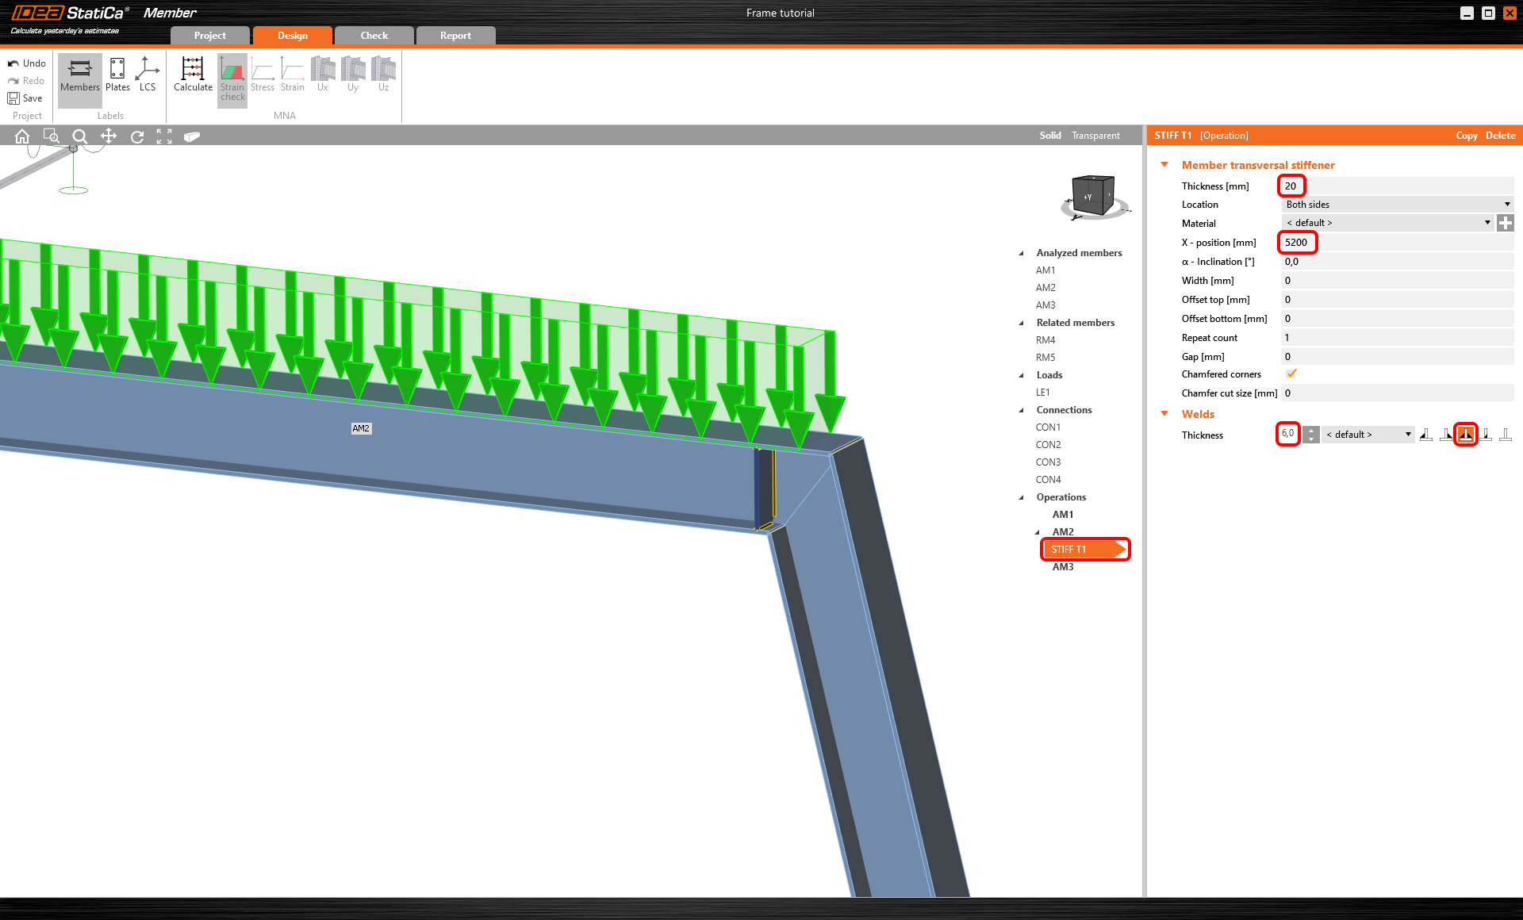Toggle the Members labels icon
The image size is (1523, 920).
coord(80,74)
